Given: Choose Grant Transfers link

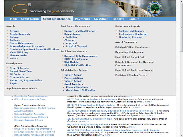Looking at the screenshot, I should pyautogui.click(x=74, y=84).
